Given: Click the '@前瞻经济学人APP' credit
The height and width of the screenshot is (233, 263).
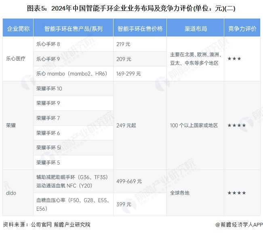Looking at the screenshot, I should [x=239, y=225].
